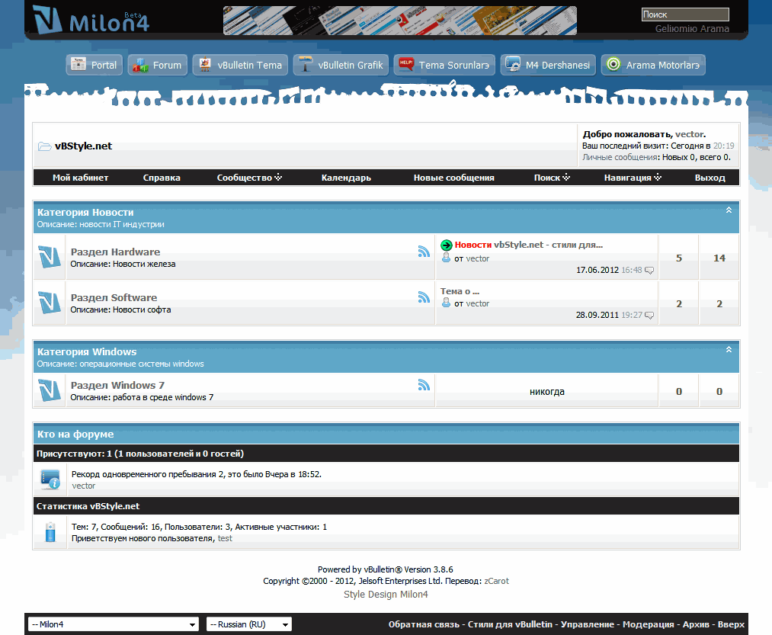Open the zCarot translator link
The width and height of the screenshot is (772, 635).
(496, 581)
